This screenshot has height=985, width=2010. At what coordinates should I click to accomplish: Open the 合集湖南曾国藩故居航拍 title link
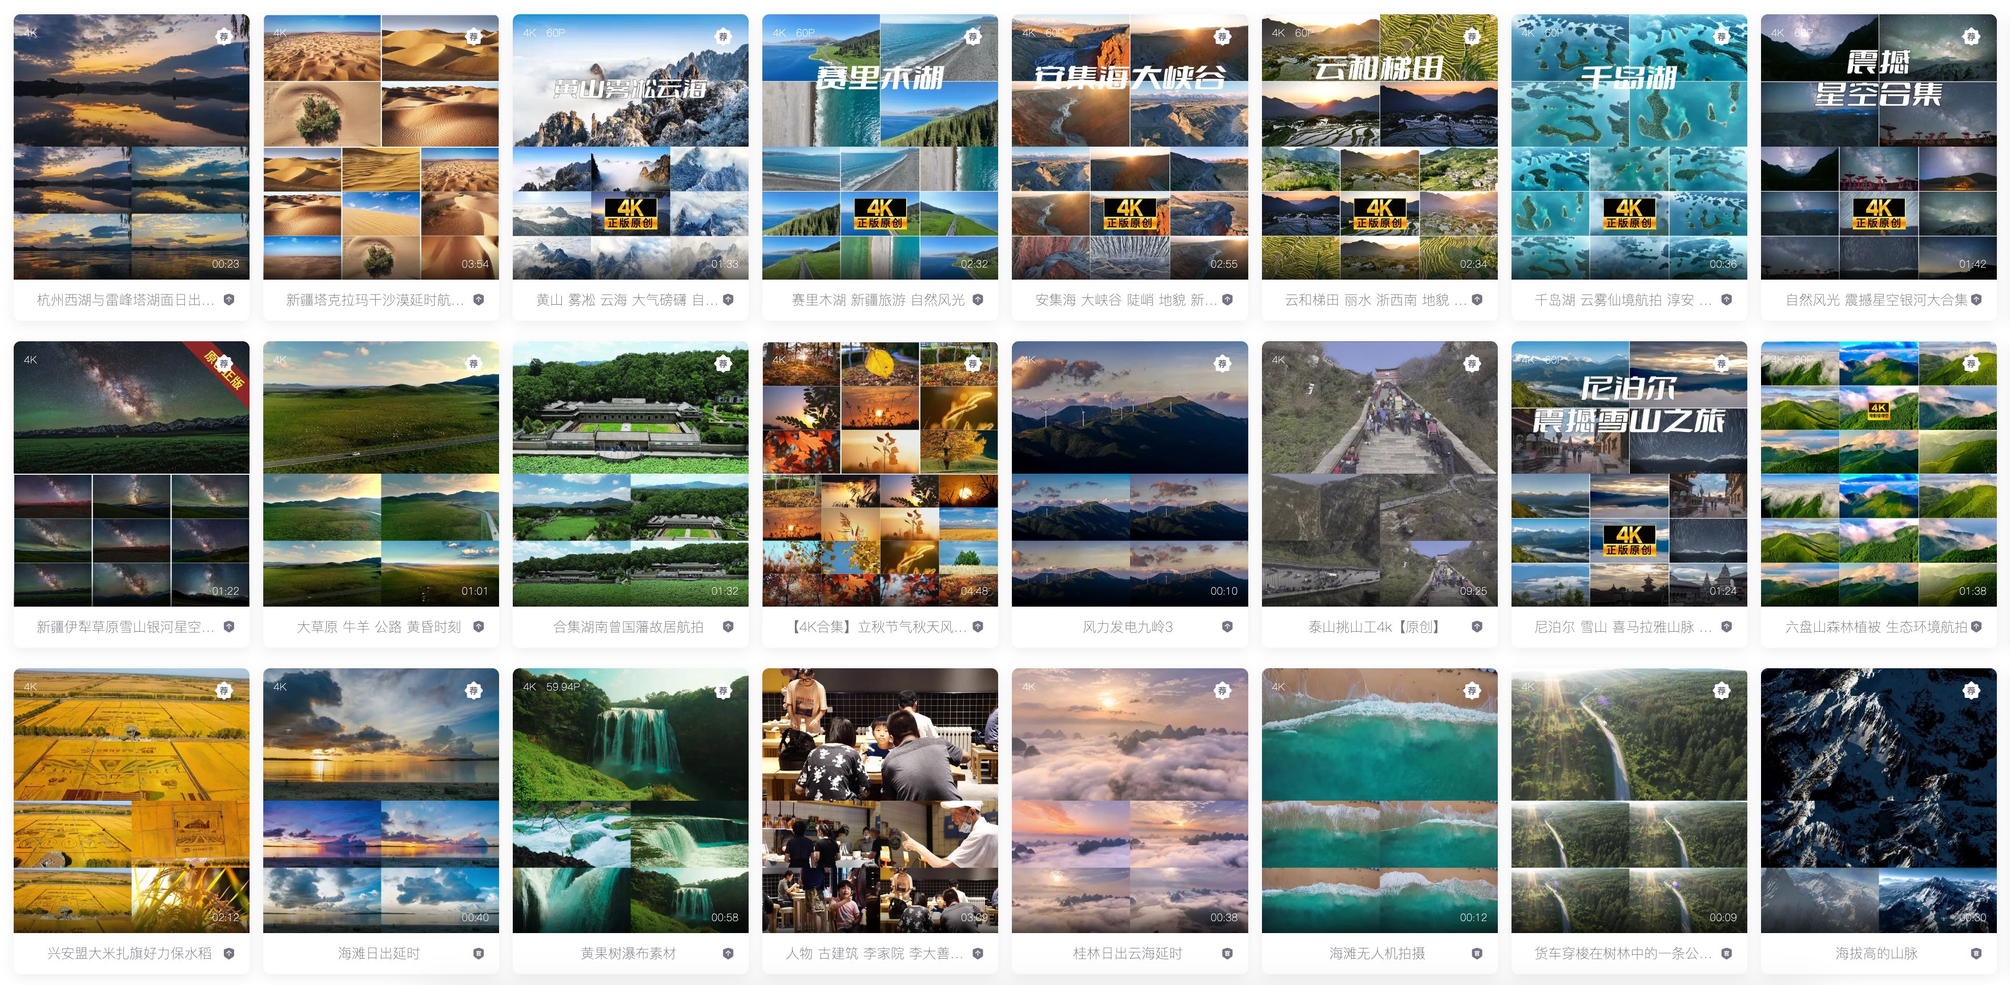pyautogui.click(x=628, y=626)
